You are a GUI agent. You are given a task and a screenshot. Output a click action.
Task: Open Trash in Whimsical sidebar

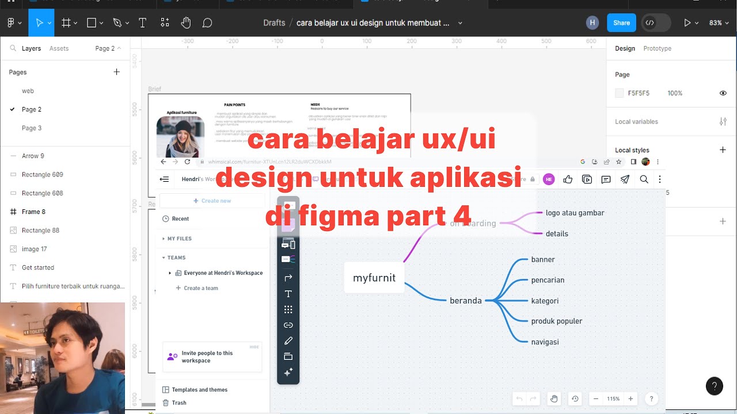(x=174, y=402)
